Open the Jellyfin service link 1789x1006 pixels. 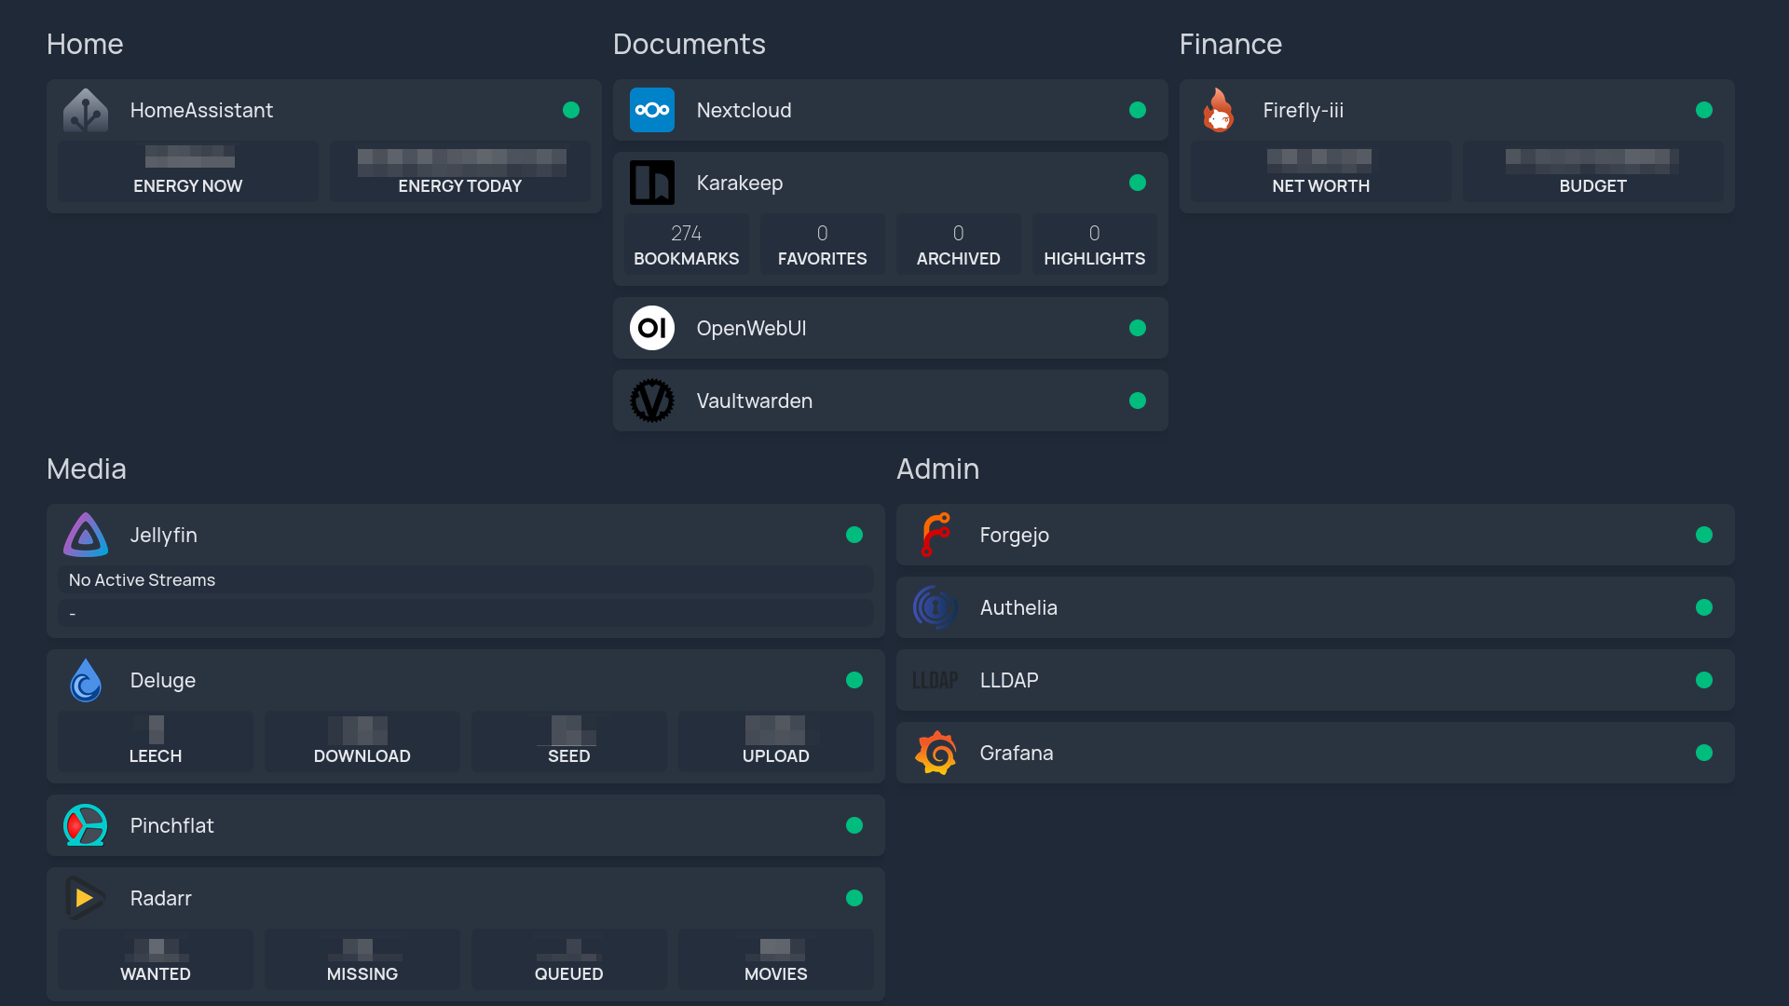pyautogui.click(x=164, y=535)
